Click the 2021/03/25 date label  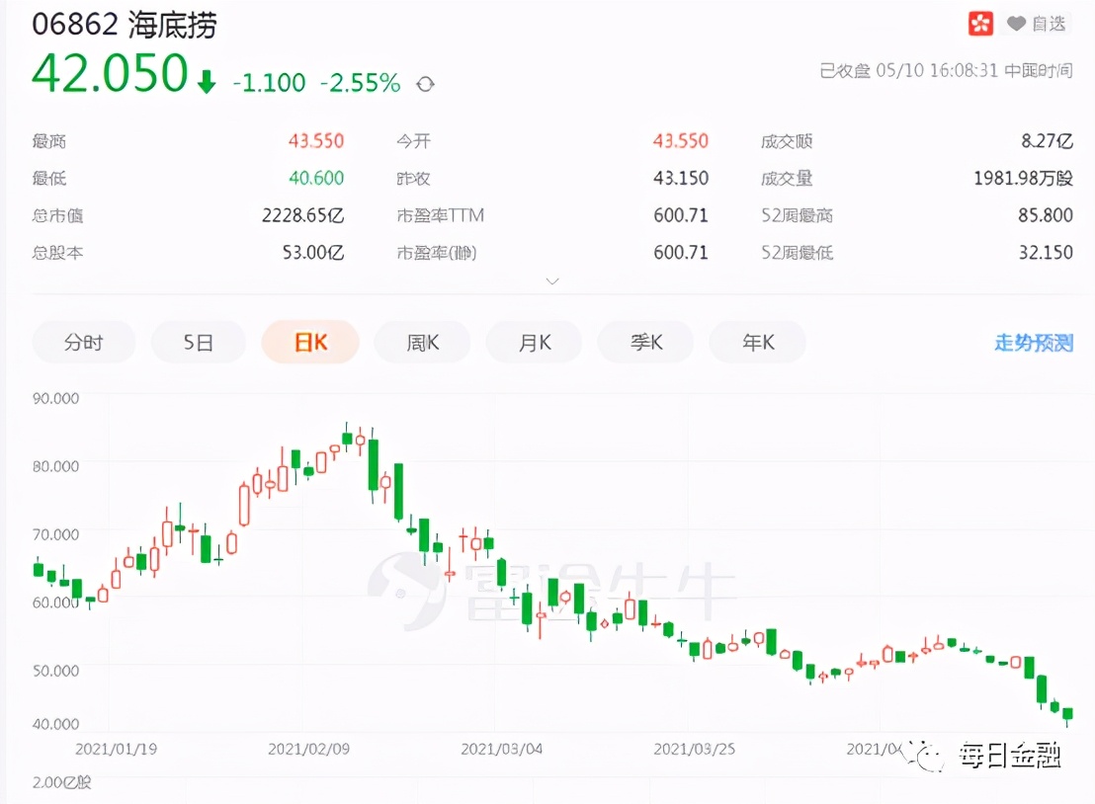694,749
